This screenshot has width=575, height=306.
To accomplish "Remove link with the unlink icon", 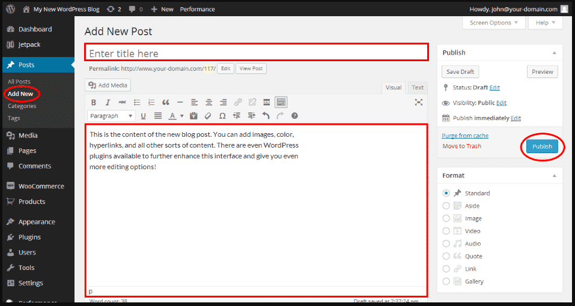I will point(252,103).
